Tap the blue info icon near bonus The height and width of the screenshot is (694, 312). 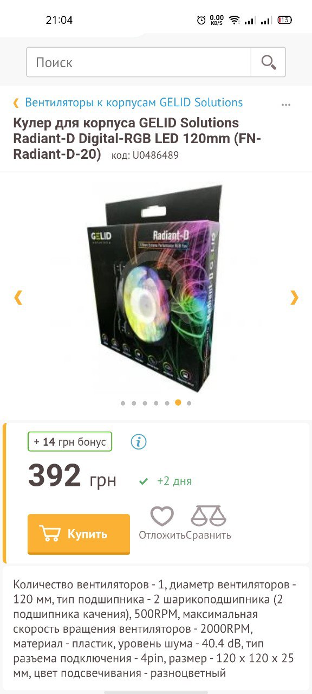click(139, 442)
